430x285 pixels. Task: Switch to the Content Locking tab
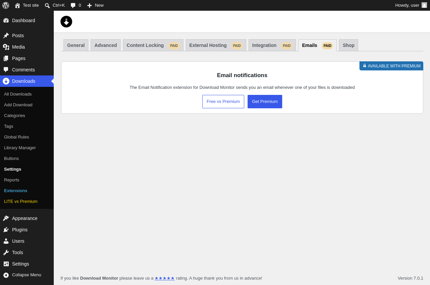153,45
